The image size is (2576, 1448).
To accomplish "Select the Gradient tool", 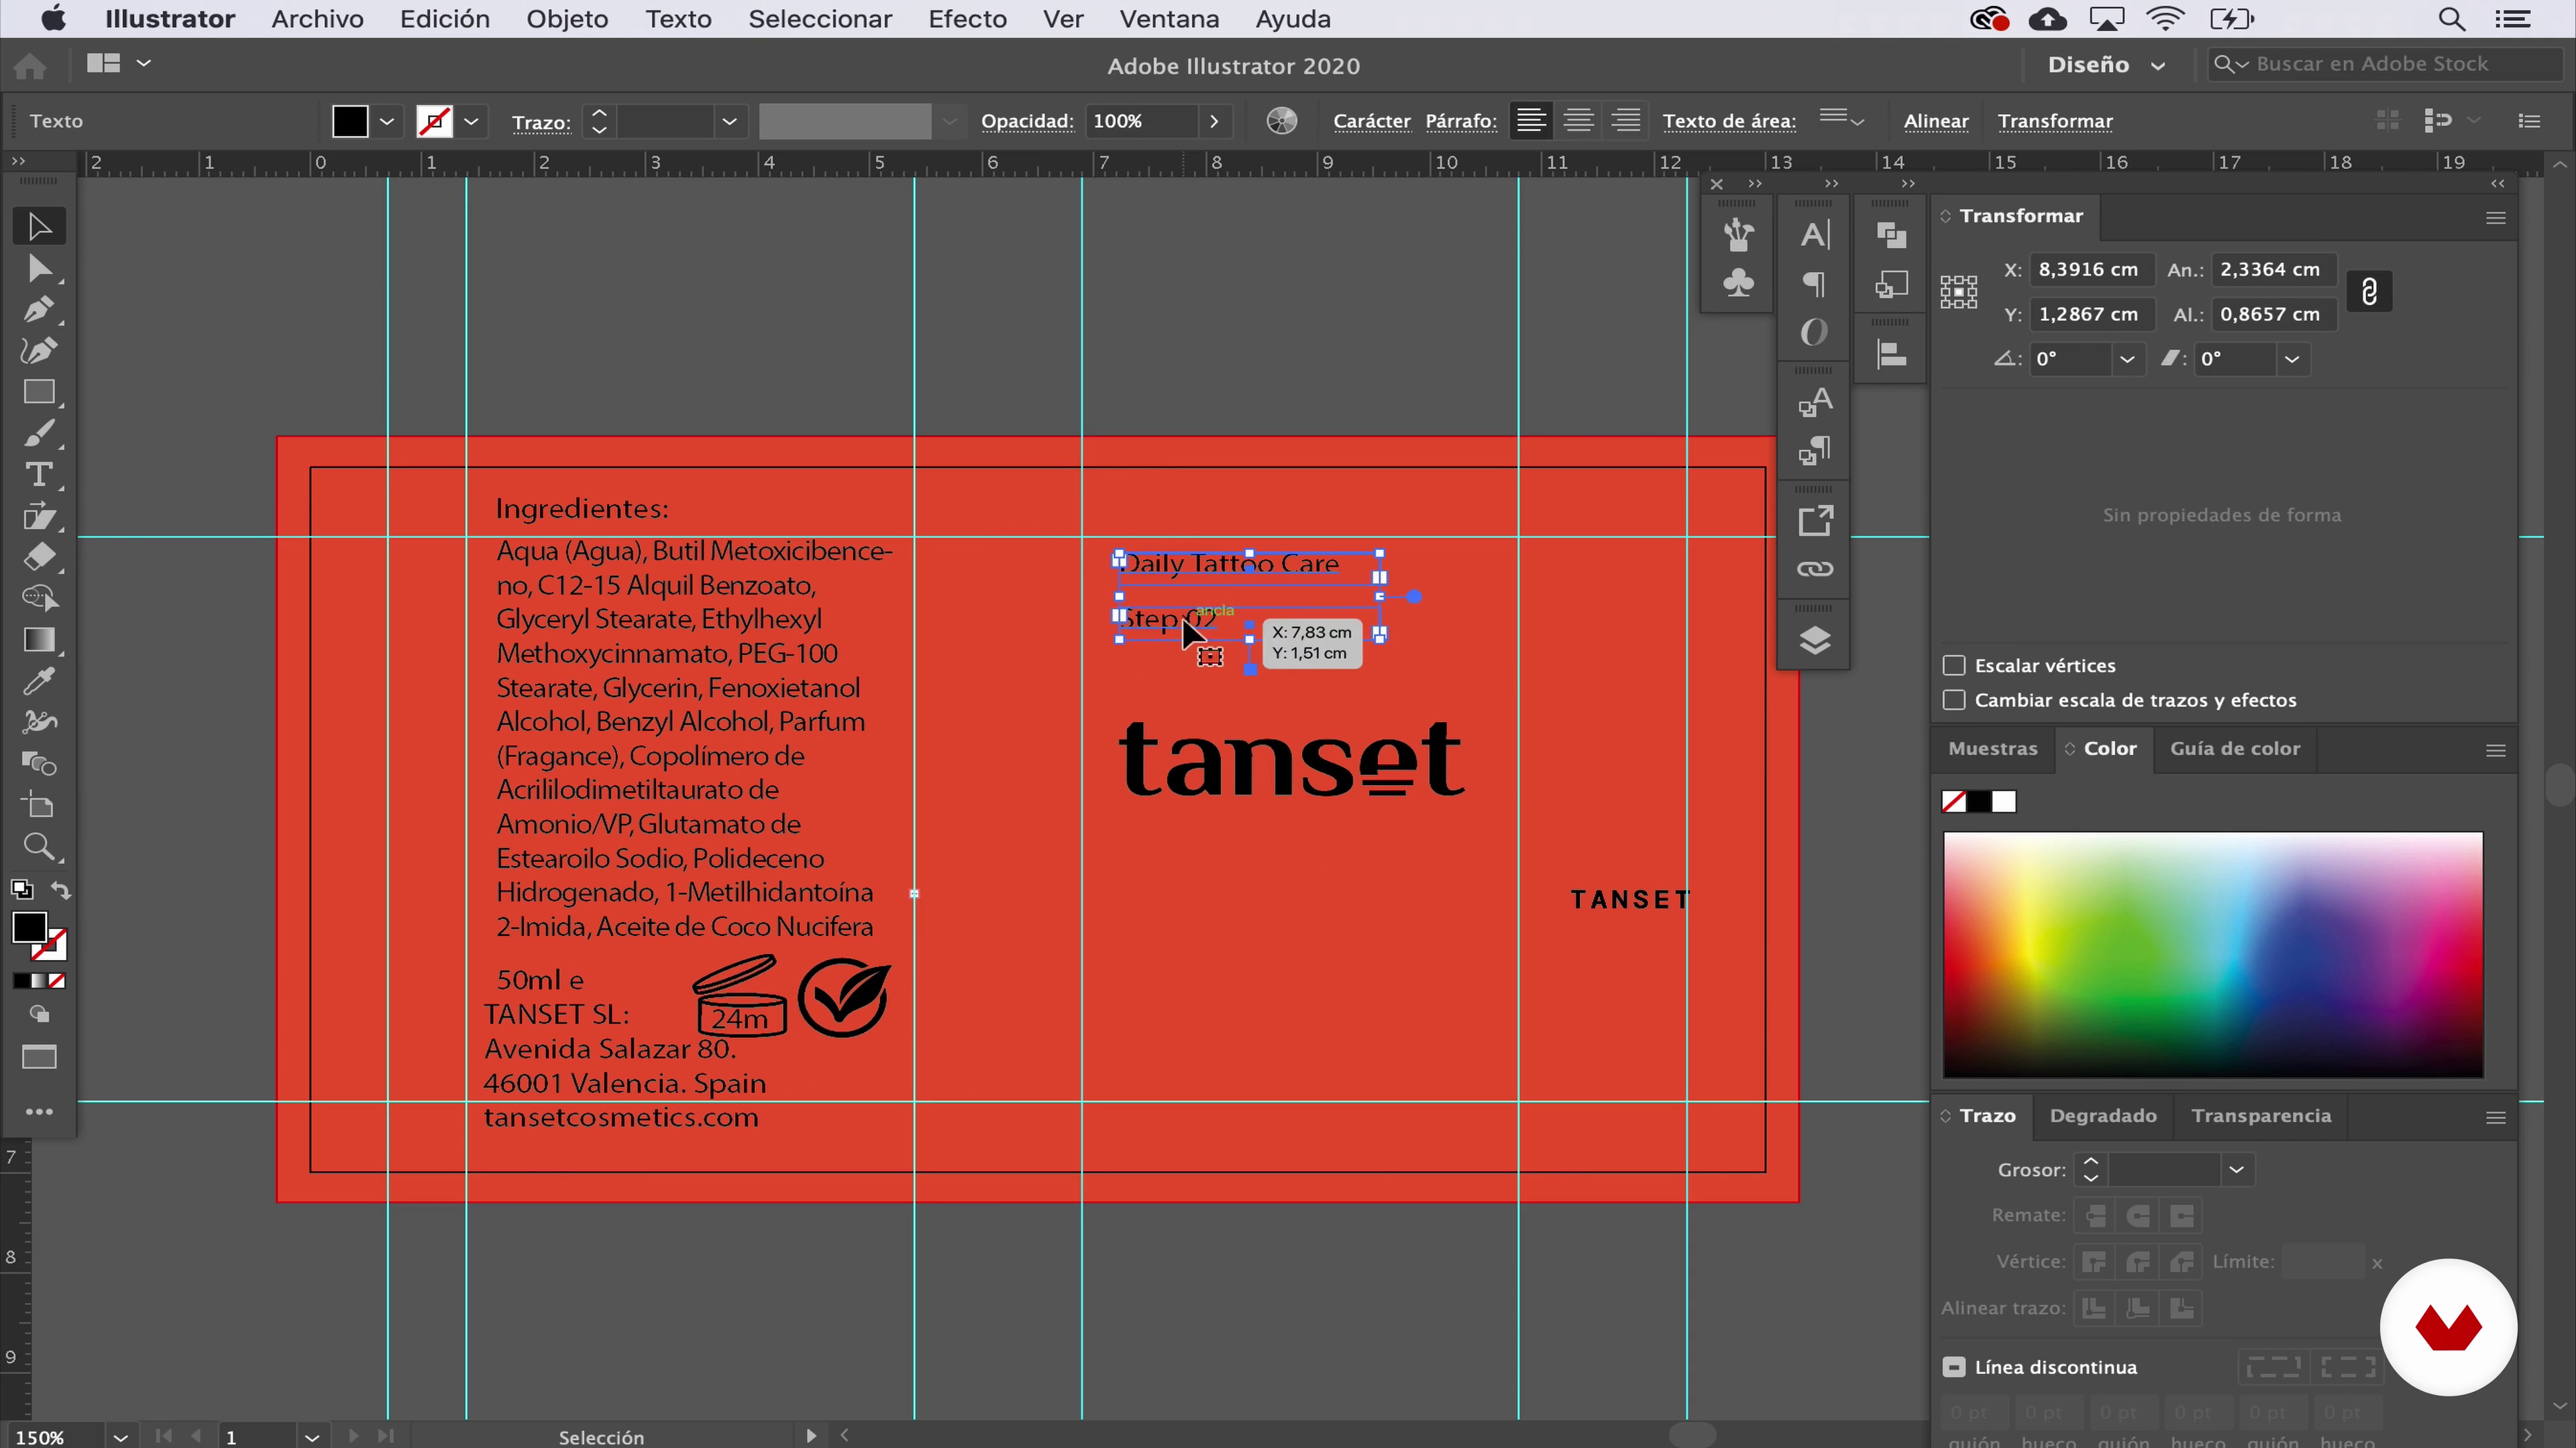I will click(x=39, y=640).
